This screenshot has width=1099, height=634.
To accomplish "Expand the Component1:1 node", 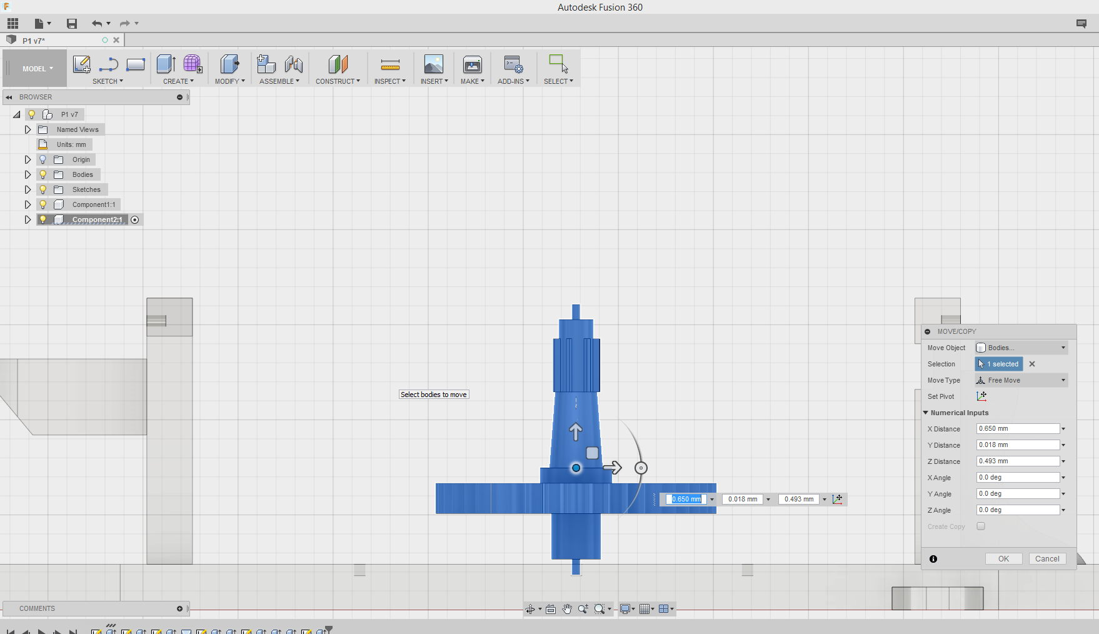I will pos(28,204).
